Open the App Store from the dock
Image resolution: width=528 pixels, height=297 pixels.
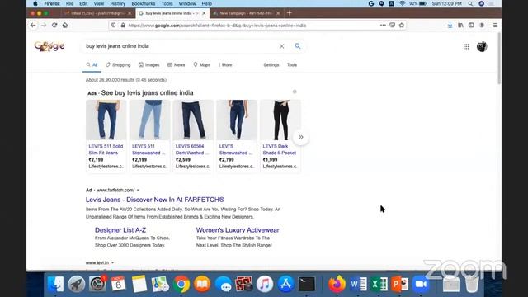(285, 284)
